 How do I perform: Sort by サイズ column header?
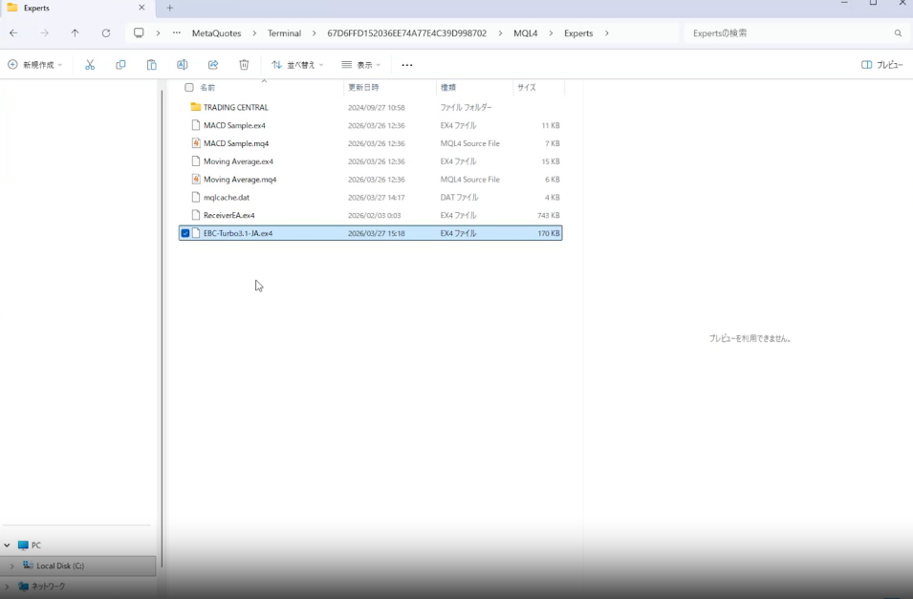point(527,87)
